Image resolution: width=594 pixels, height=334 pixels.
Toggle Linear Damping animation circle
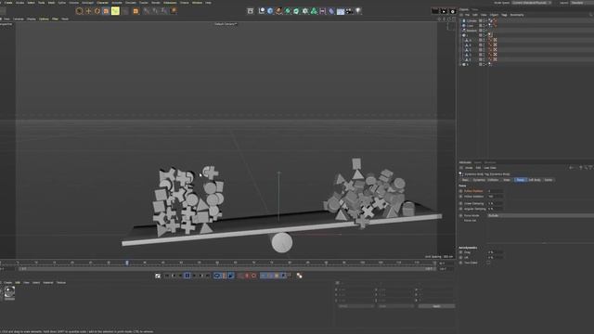pos(461,204)
